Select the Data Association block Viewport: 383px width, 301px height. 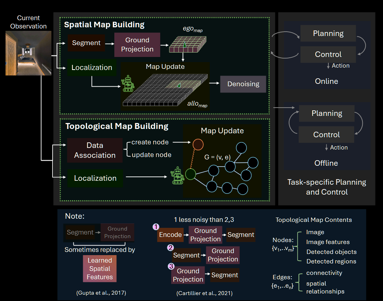[95, 150]
